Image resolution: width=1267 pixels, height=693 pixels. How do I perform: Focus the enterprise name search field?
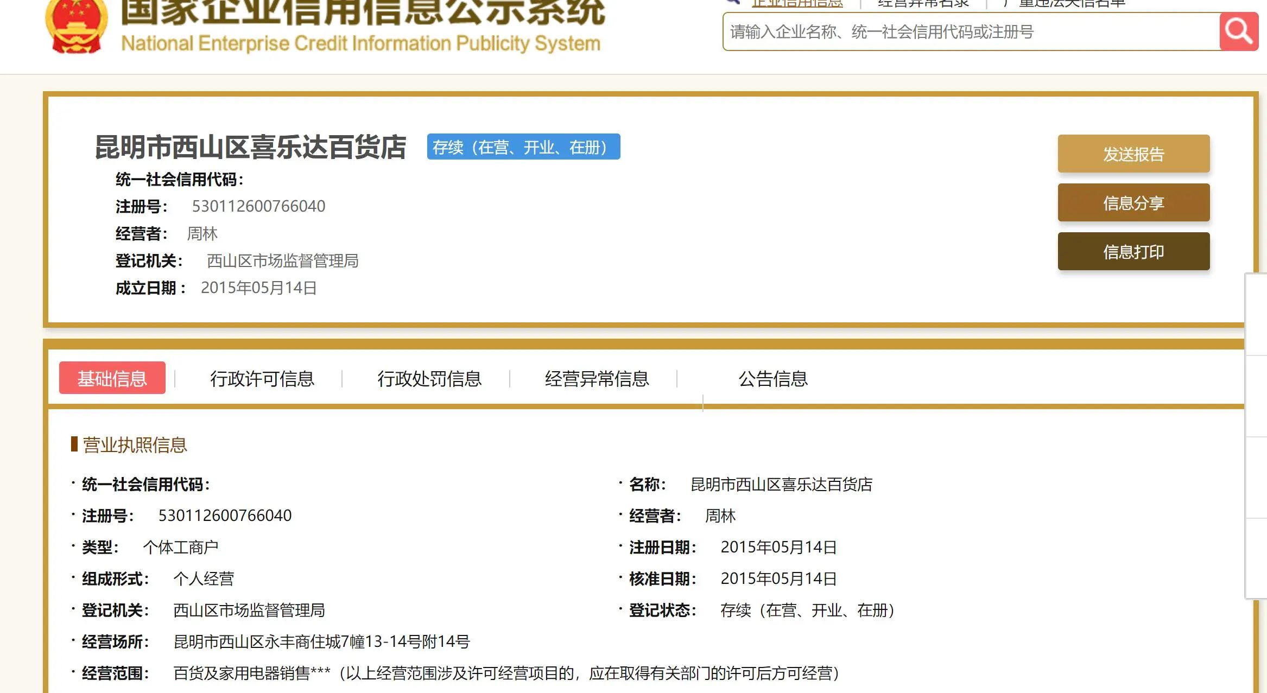971,32
